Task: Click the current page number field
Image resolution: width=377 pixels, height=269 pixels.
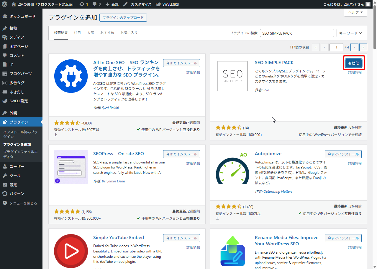Action: [x=336, y=47]
